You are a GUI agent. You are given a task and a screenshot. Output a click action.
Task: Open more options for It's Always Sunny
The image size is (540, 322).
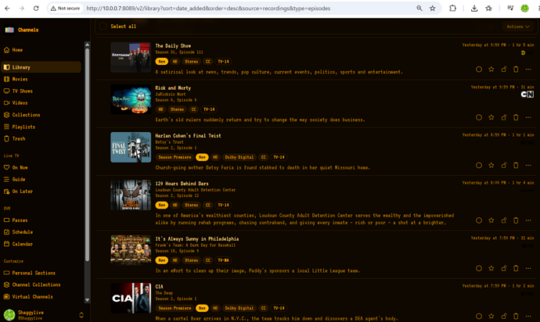coord(528,268)
